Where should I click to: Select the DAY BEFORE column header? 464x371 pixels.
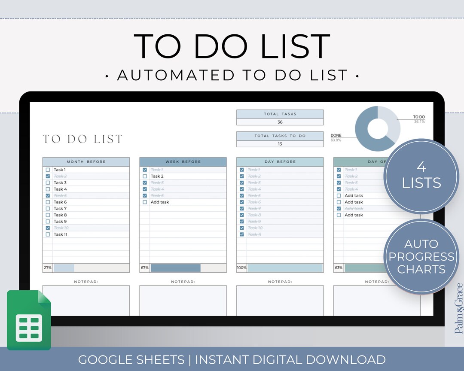[280, 162]
